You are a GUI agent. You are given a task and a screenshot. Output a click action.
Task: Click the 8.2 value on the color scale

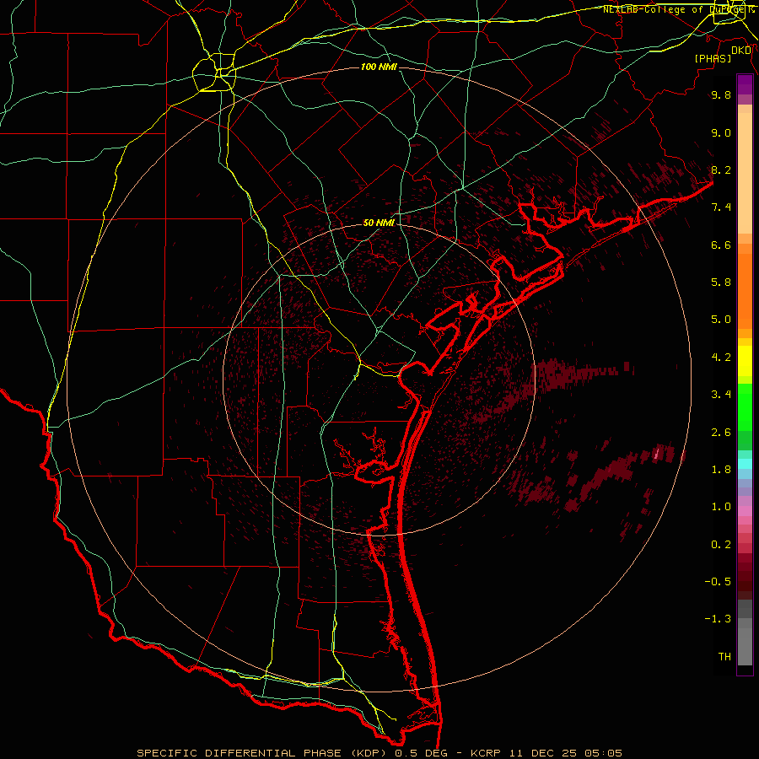[721, 170]
